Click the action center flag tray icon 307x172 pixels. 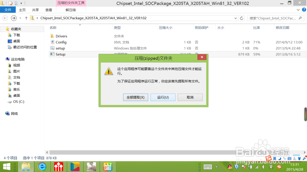click(243, 167)
